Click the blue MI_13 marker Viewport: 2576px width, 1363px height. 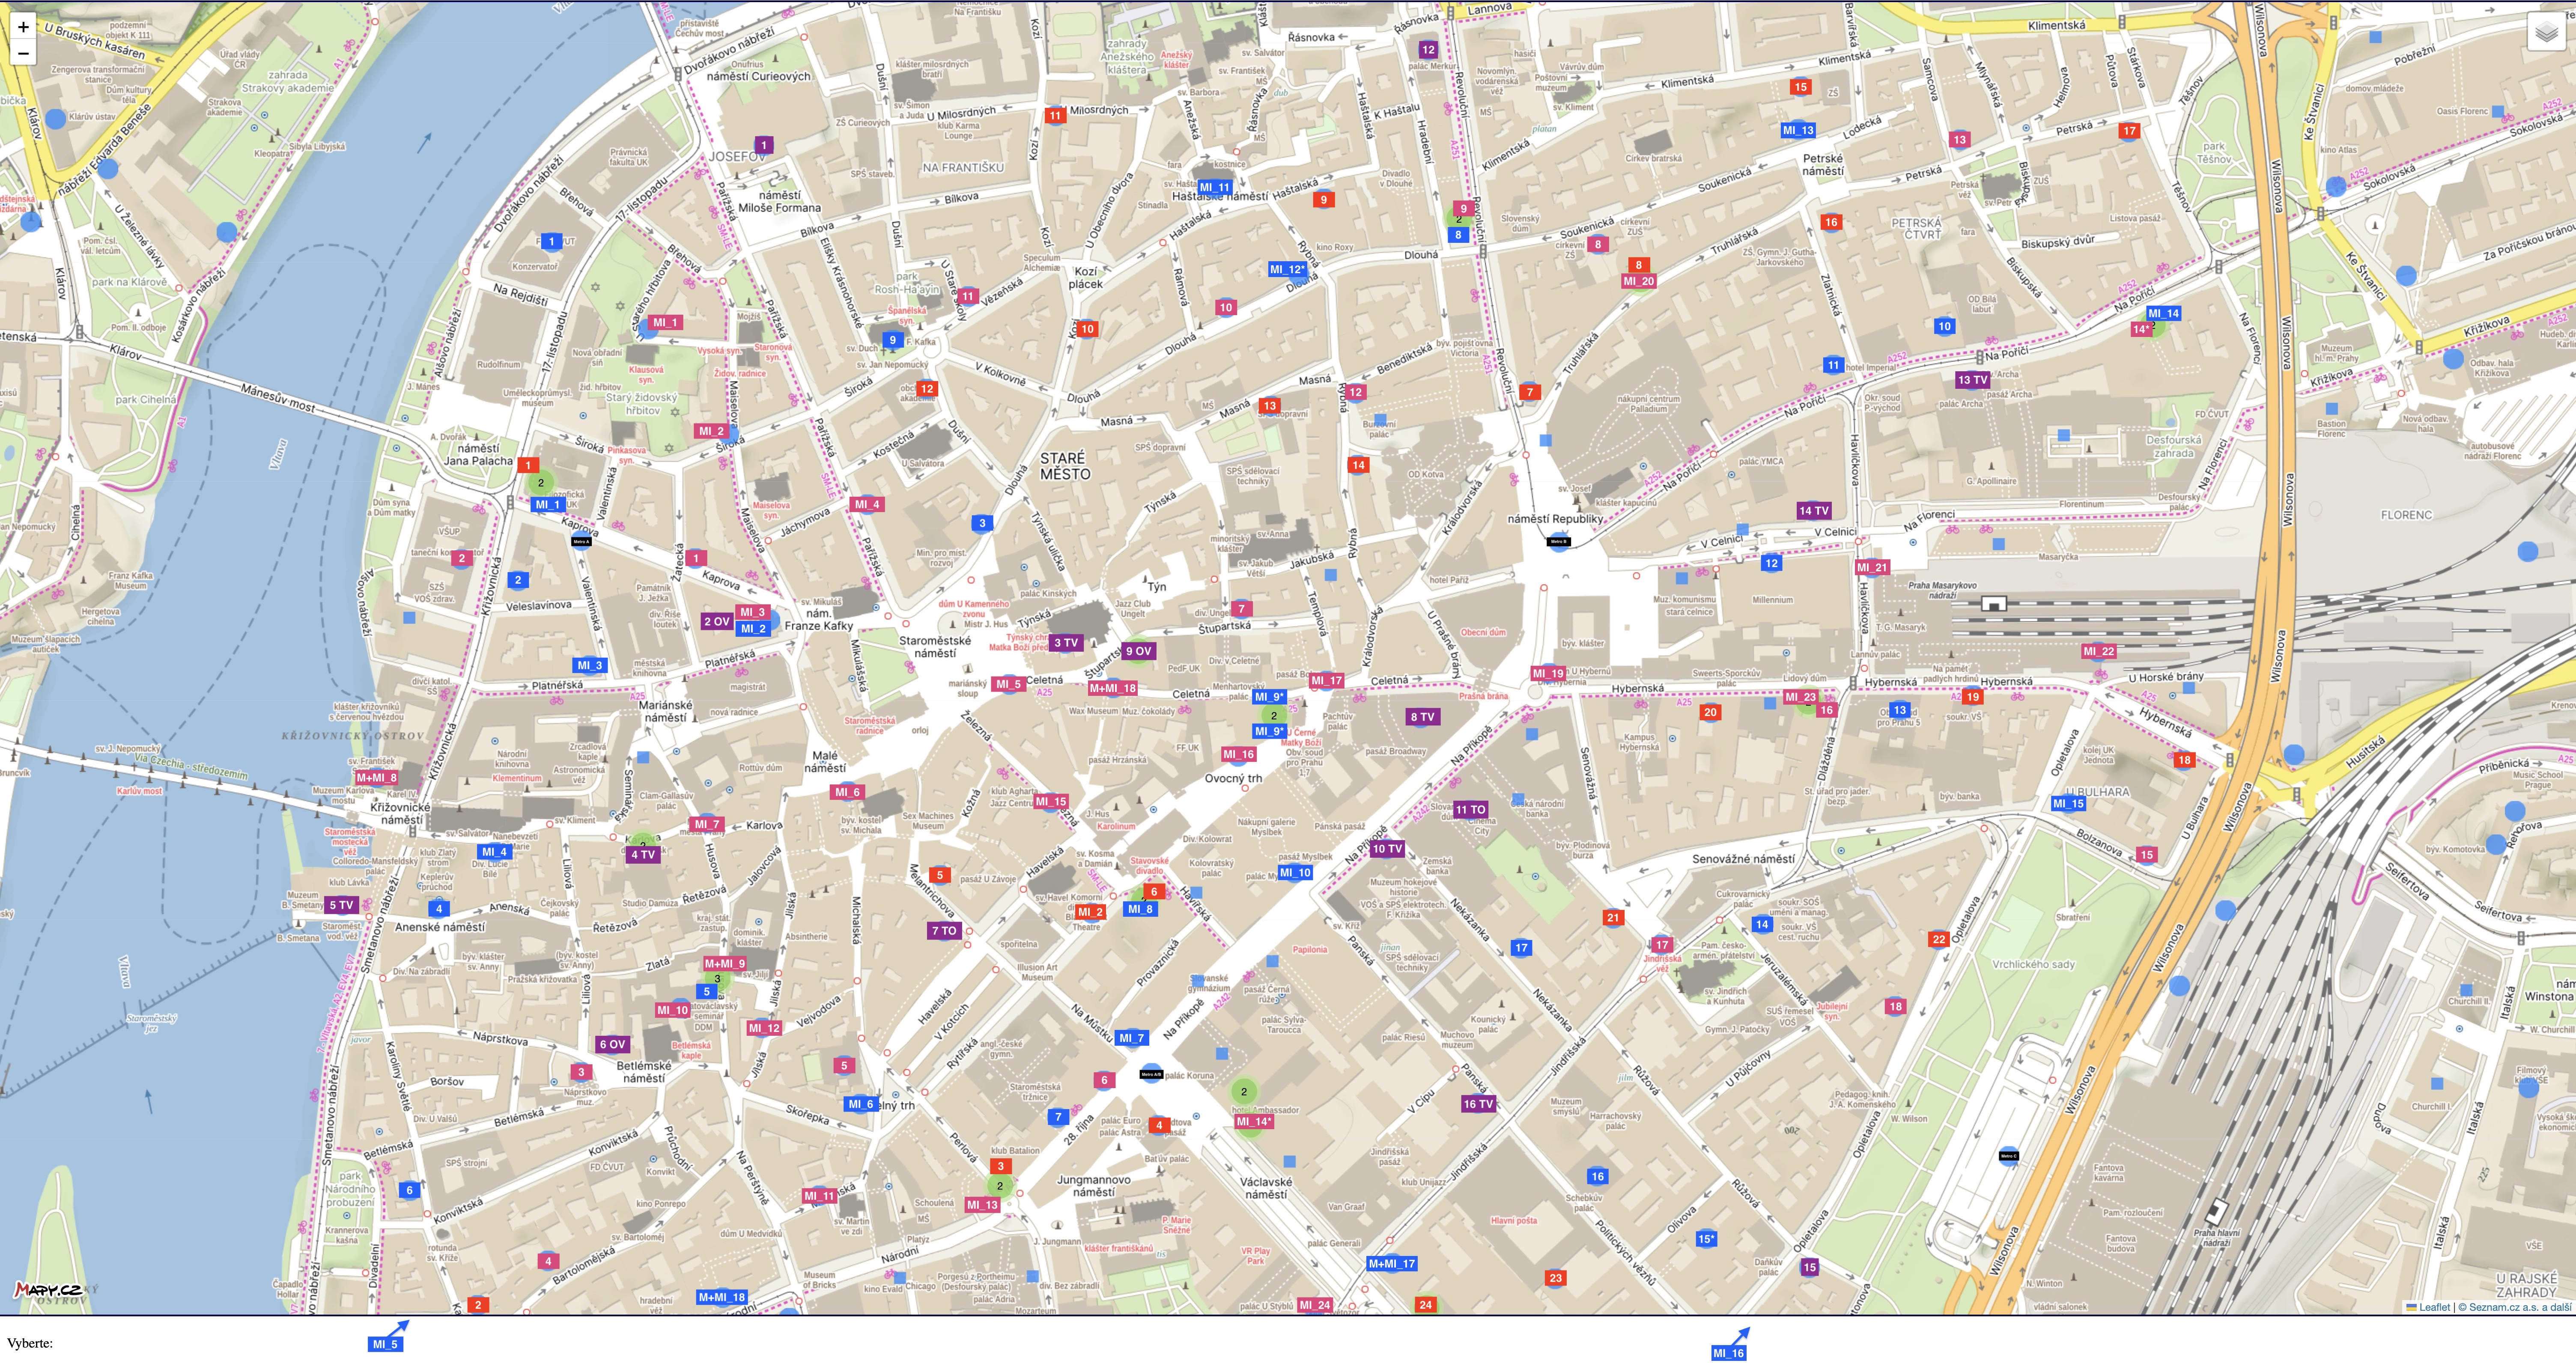pyautogui.click(x=1798, y=130)
